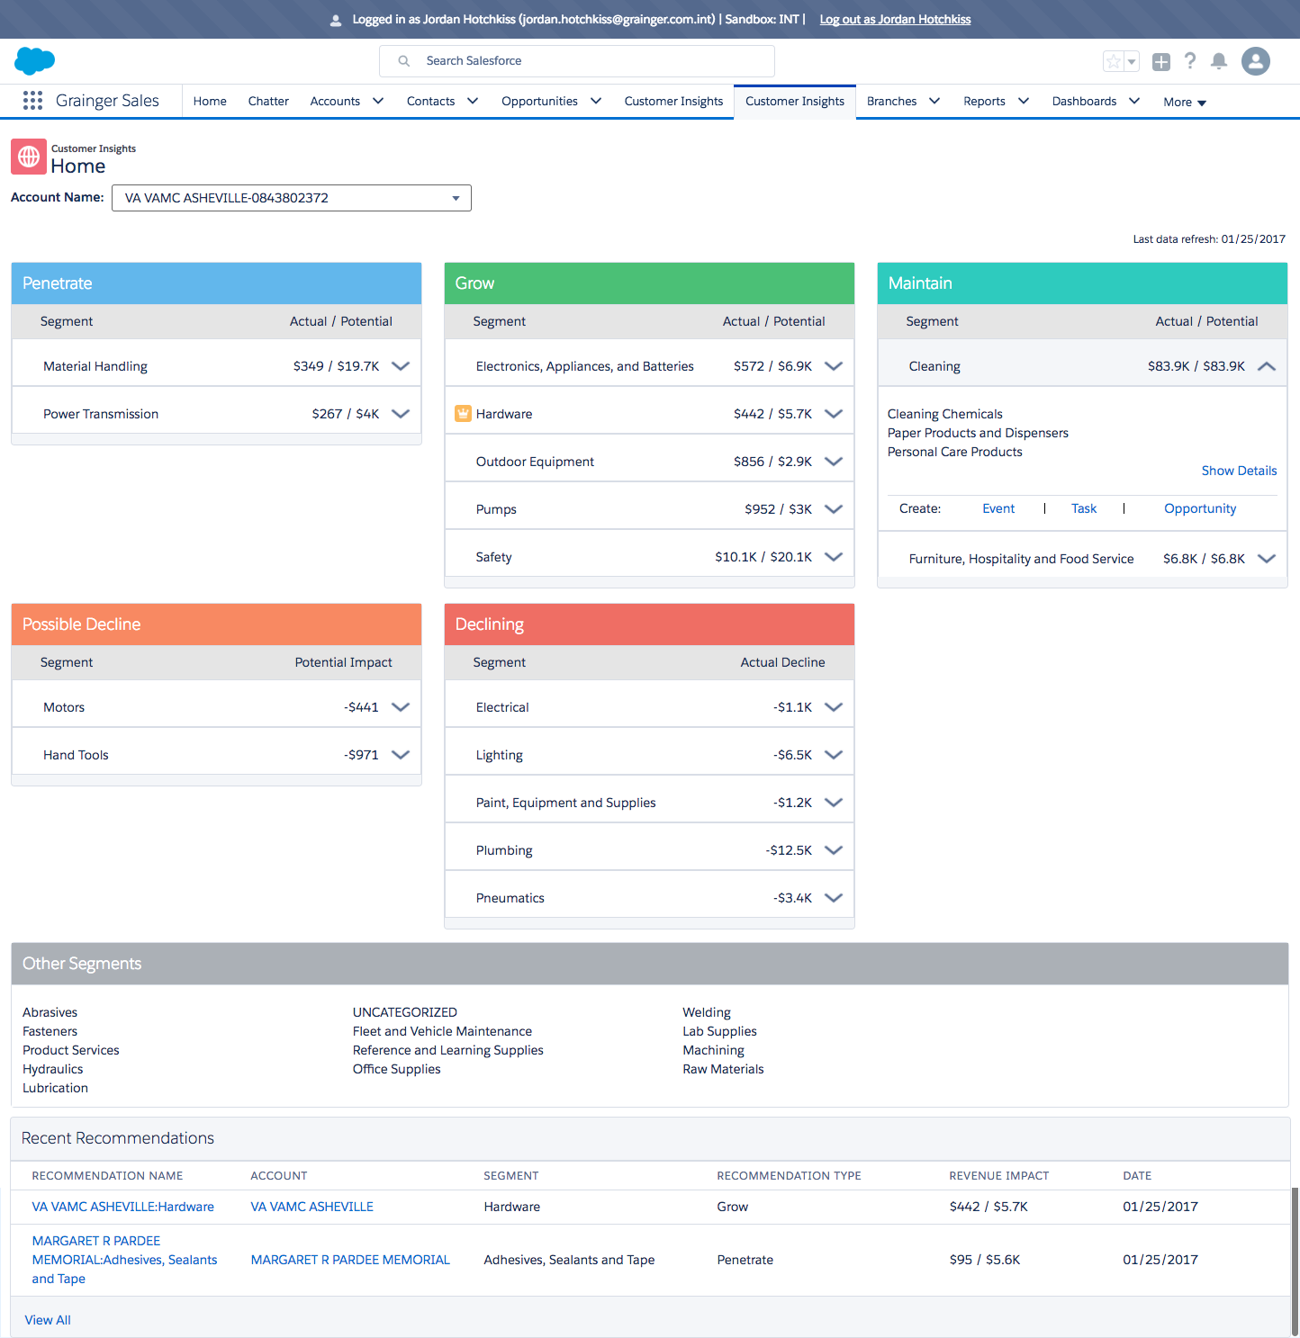
Task: Click the Cleaning Chemicals text
Action: click(944, 414)
